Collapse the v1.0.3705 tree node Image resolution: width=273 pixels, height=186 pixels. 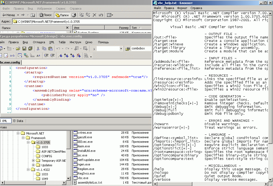tap(28, 143)
